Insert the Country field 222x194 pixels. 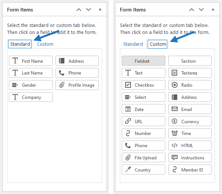143,170
